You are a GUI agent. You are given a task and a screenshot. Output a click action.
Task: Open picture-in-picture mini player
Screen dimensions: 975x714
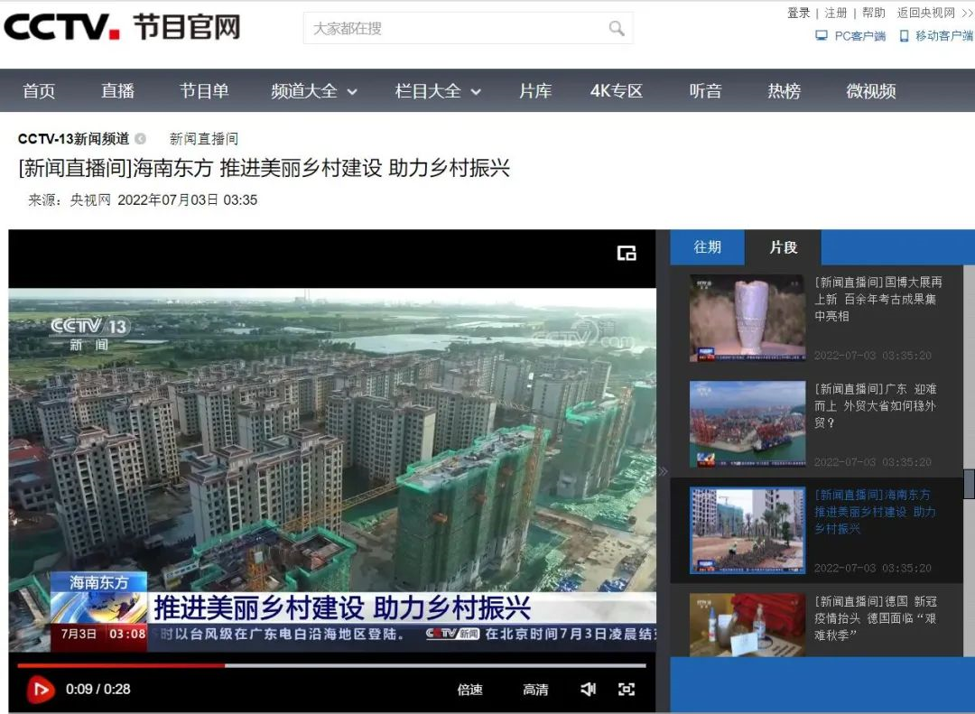(x=627, y=254)
